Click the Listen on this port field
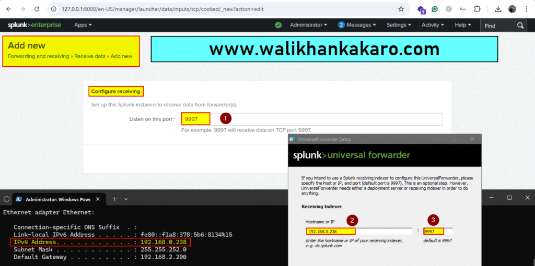The image size is (535, 266). (312, 119)
